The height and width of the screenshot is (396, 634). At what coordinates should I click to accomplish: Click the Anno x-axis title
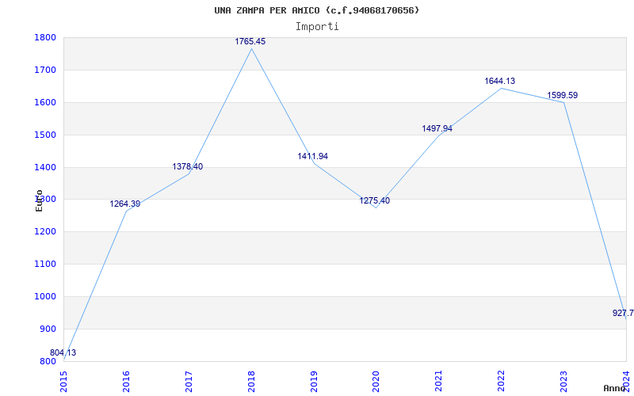[x=615, y=388]
